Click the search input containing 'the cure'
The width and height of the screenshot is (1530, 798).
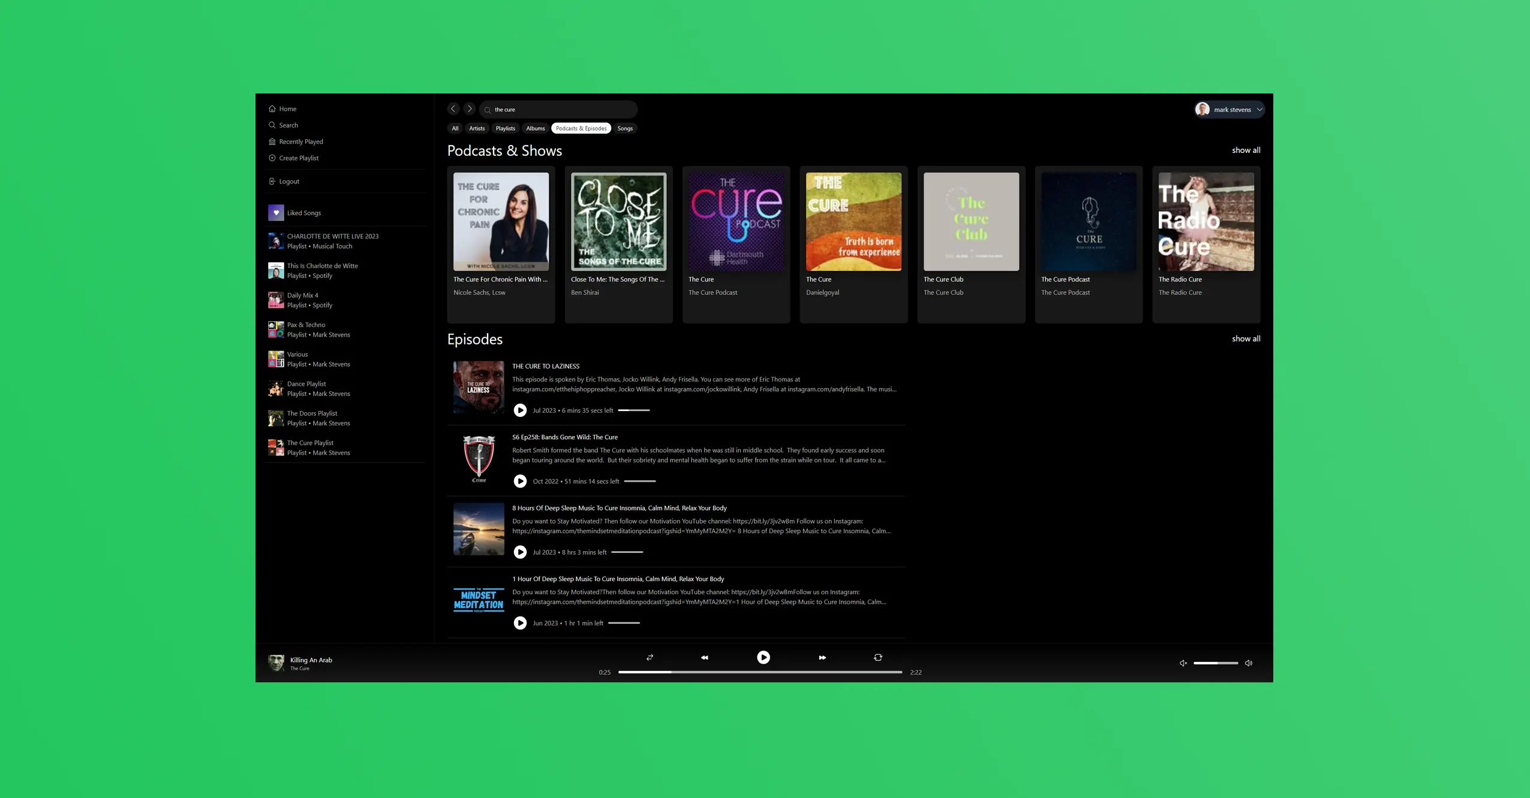pyautogui.click(x=558, y=110)
